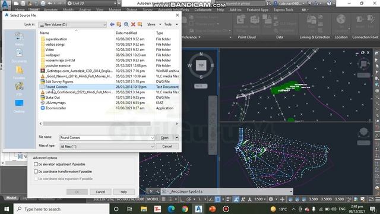380x214 pixels.
Task: Open the History location in the places sidebar
Action: (x=19, y=39)
